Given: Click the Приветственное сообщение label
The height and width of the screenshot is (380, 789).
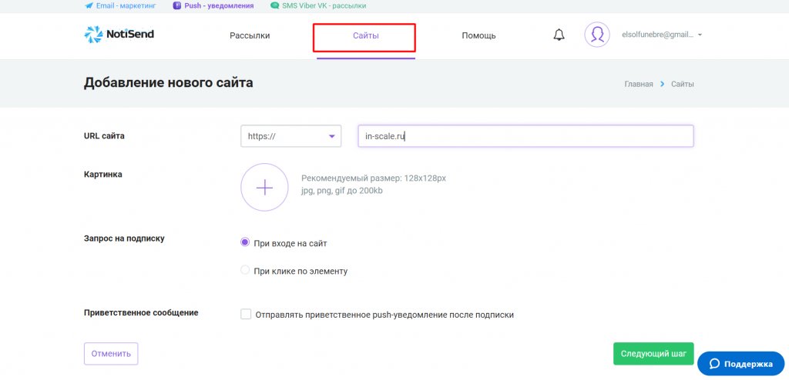Looking at the screenshot, I should click(x=141, y=312).
